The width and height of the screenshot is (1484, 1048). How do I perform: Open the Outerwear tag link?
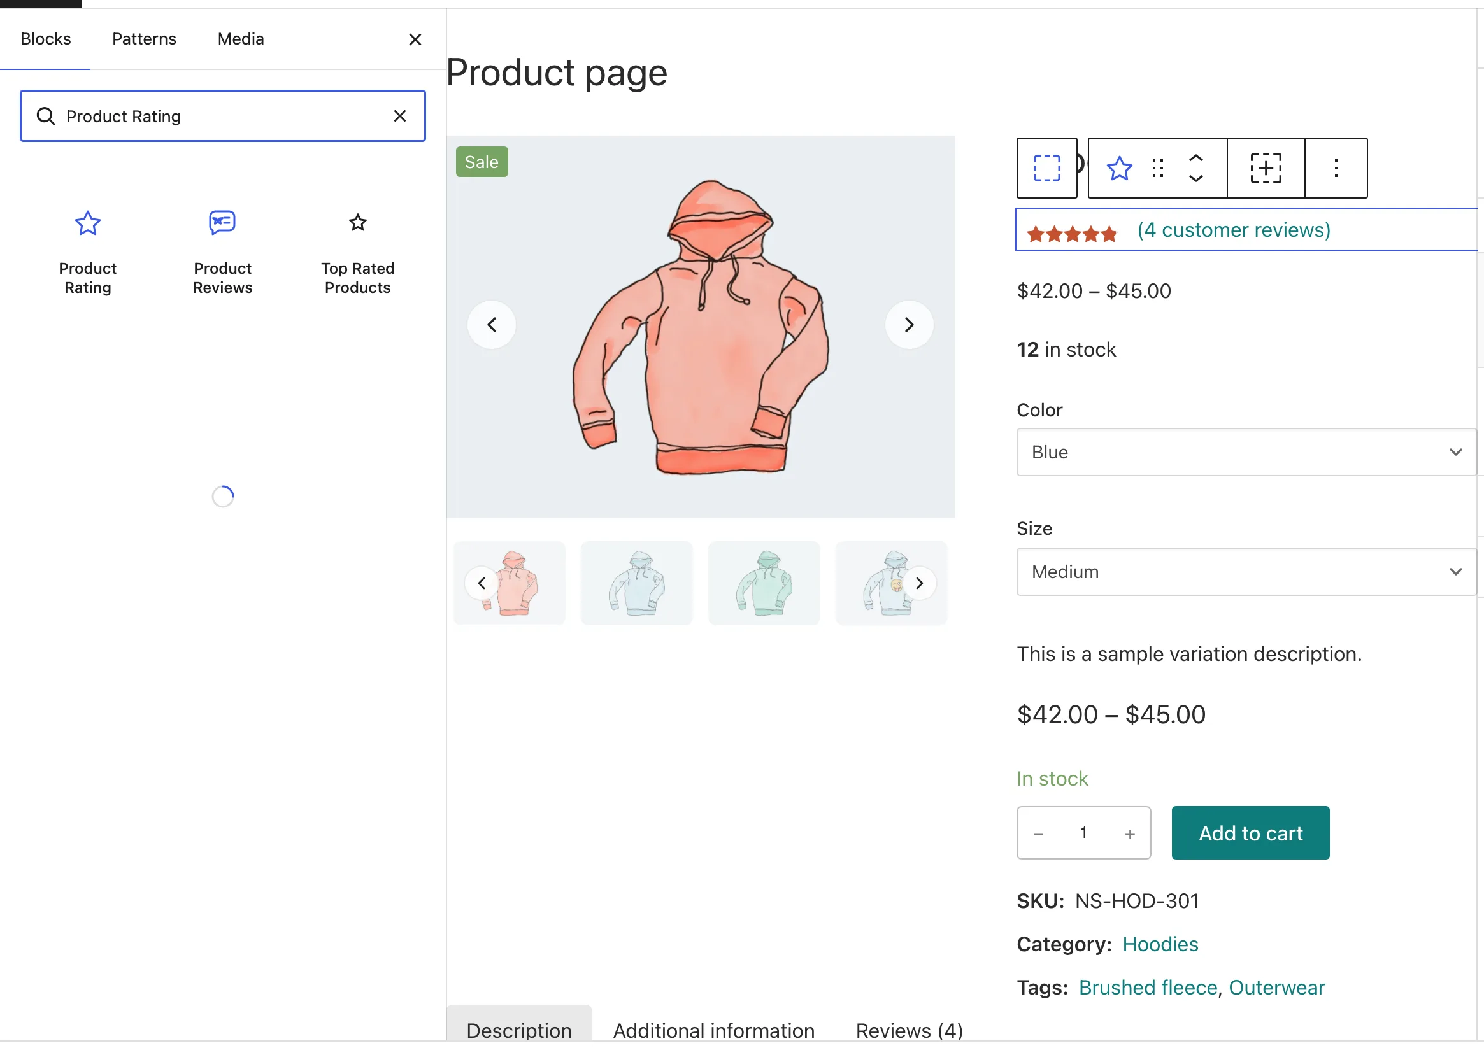[x=1276, y=988]
